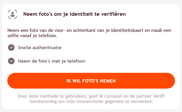Screen dimensions: 182x112
Task: Click the face scan identity icon
Action: 13,14
